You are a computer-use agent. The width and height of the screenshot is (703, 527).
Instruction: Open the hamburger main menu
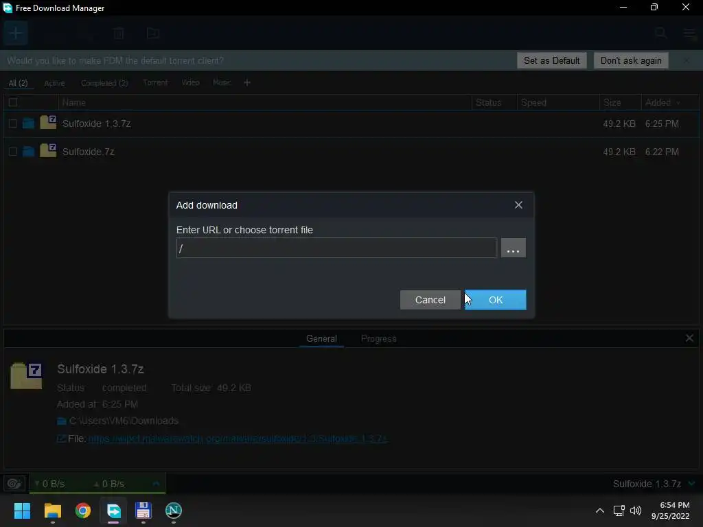pos(689,33)
